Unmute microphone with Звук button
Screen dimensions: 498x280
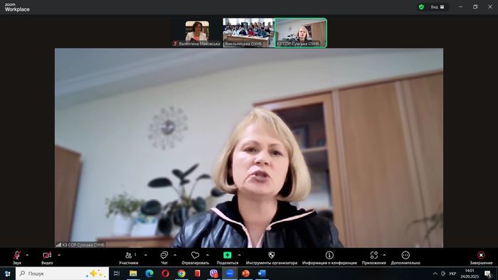(17, 257)
